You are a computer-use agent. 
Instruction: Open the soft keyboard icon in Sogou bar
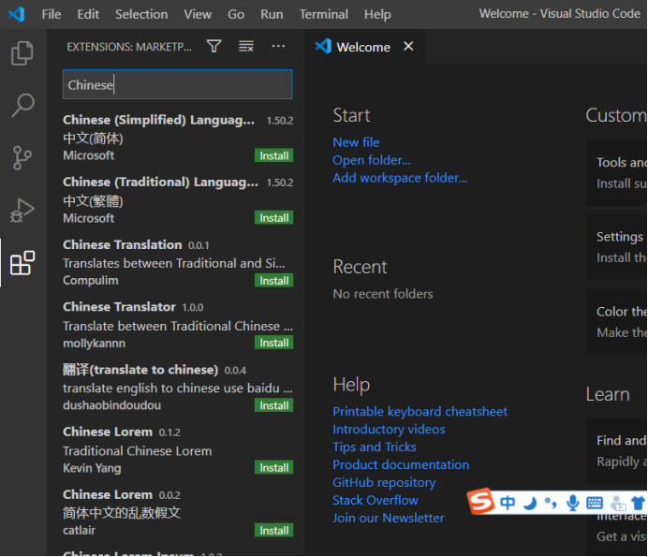click(x=595, y=503)
